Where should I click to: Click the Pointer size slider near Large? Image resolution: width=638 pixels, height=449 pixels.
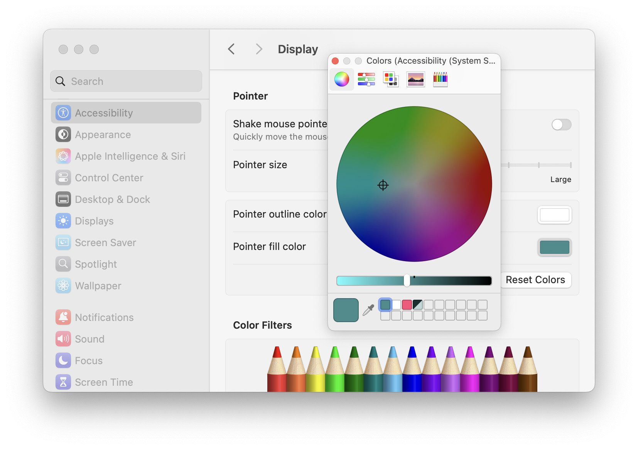pos(570,165)
